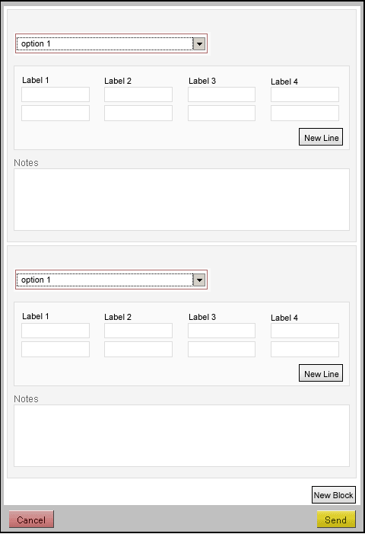Click the Label 3 text in second block

click(x=202, y=317)
